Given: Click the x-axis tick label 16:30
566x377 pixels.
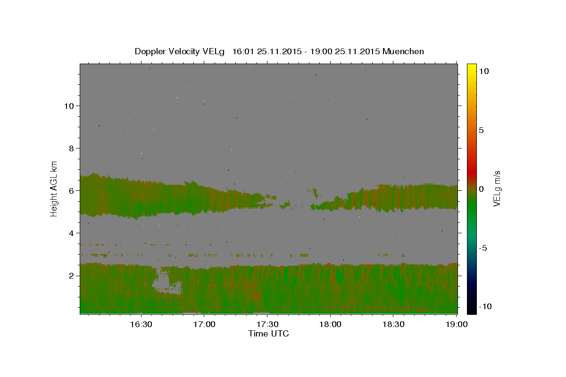Looking at the screenshot, I should (141, 324).
